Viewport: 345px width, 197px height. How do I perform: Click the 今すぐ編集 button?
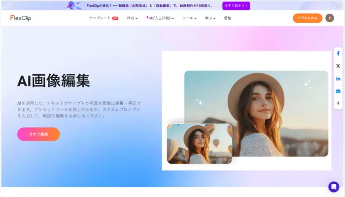[x=38, y=134]
